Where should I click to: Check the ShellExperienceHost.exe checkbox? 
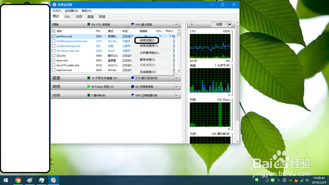pyautogui.click(x=54, y=41)
